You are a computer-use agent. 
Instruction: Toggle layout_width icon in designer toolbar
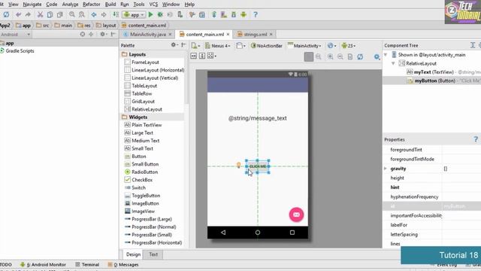(x=194, y=56)
